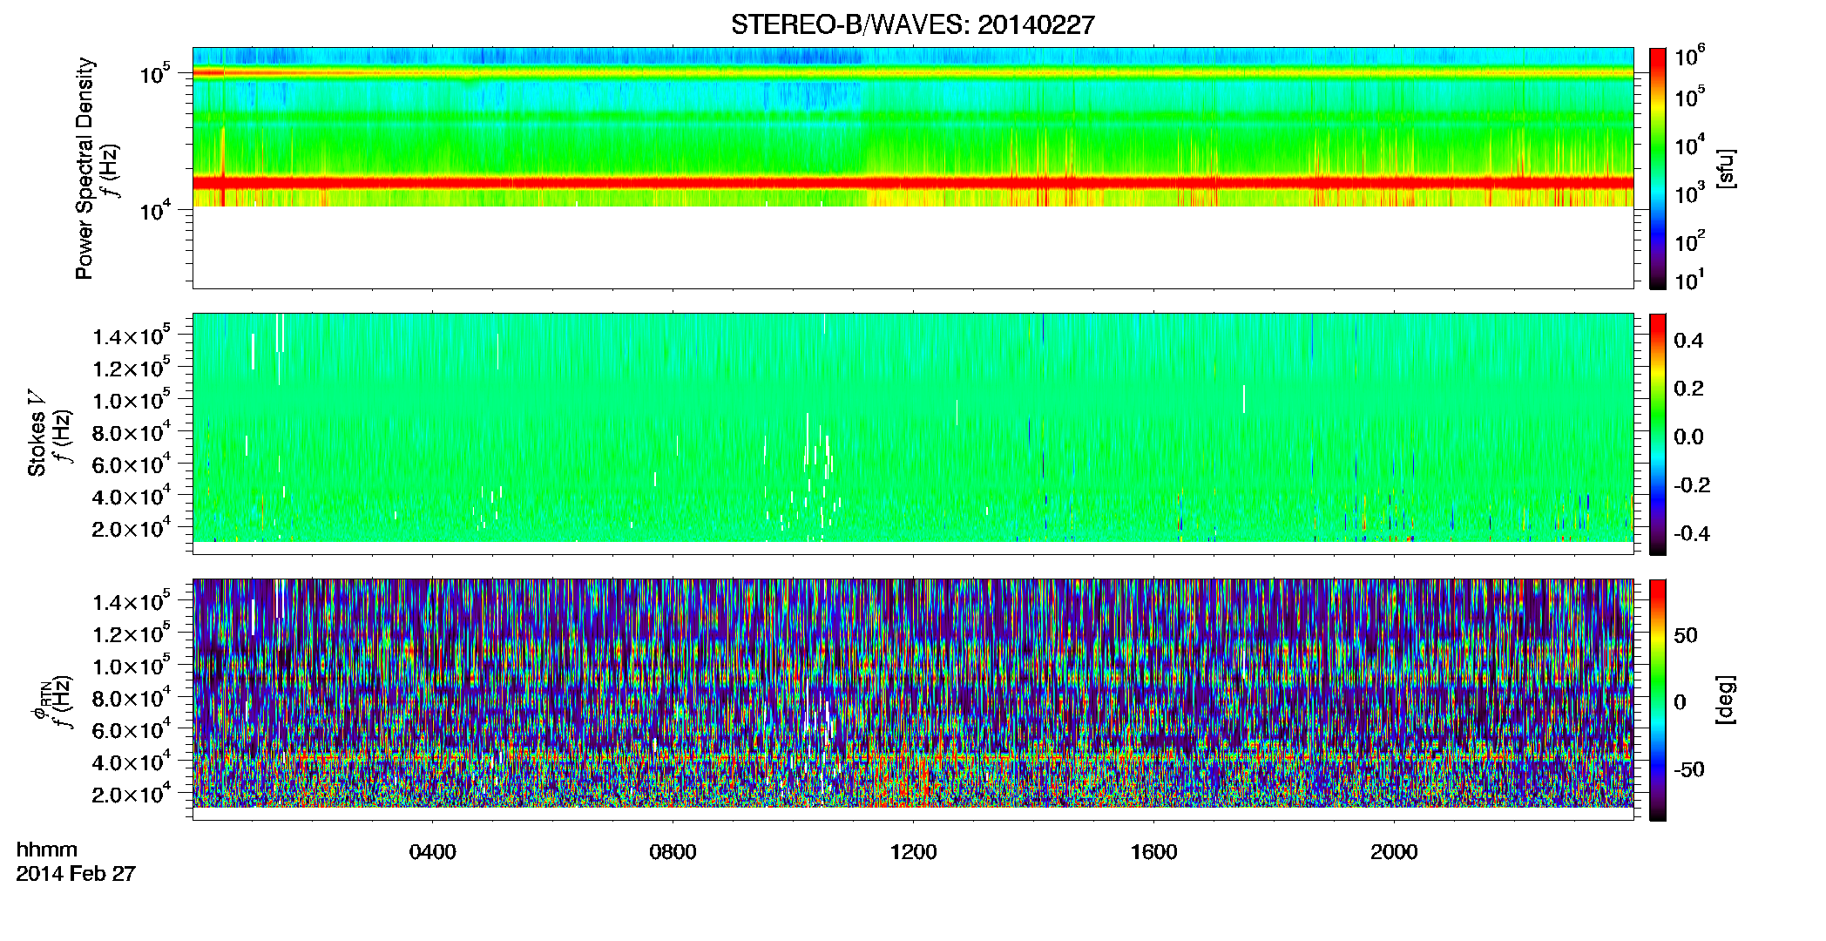Click the '2000' time tick label

pos(1395,852)
